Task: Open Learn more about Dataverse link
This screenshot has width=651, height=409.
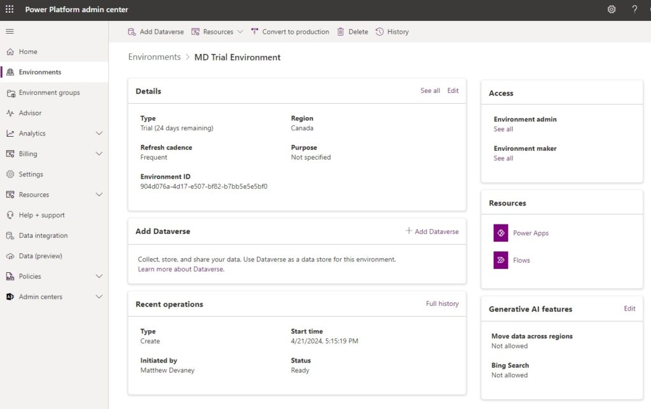Action: [181, 269]
